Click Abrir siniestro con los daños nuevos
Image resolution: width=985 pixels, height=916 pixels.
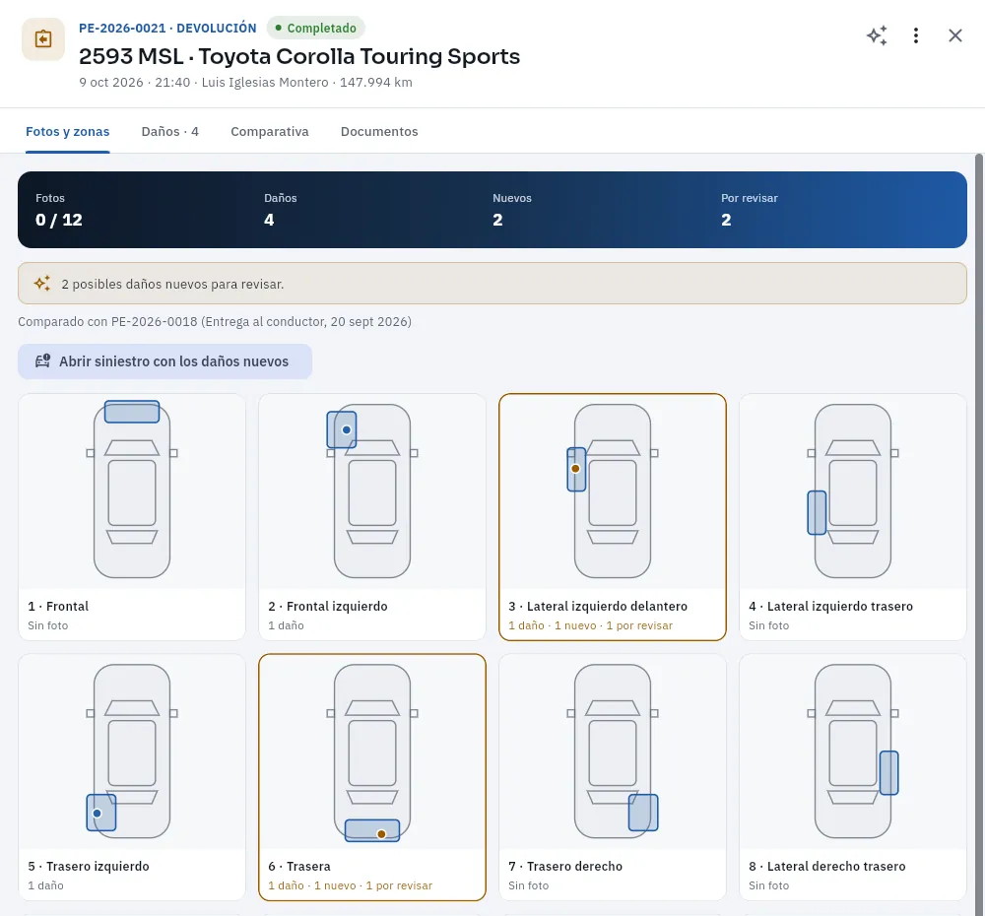(164, 361)
